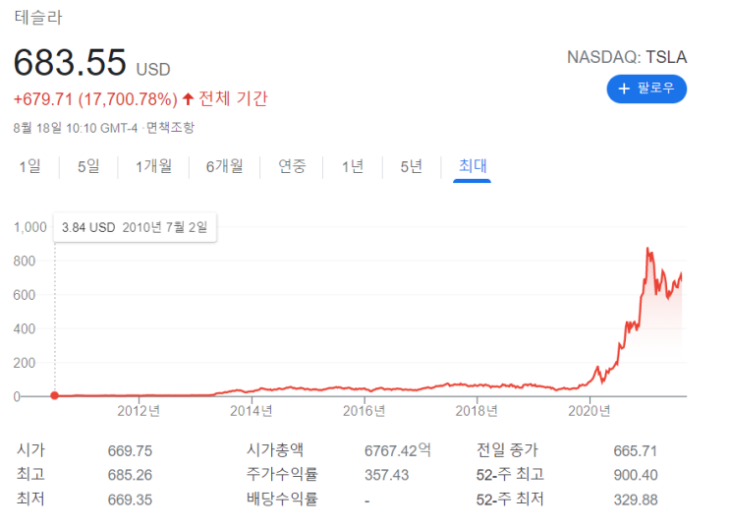The width and height of the screenshot is (730, 529).
Task: Click the 2016년 axis label
Action: click(x=365, y=411)
